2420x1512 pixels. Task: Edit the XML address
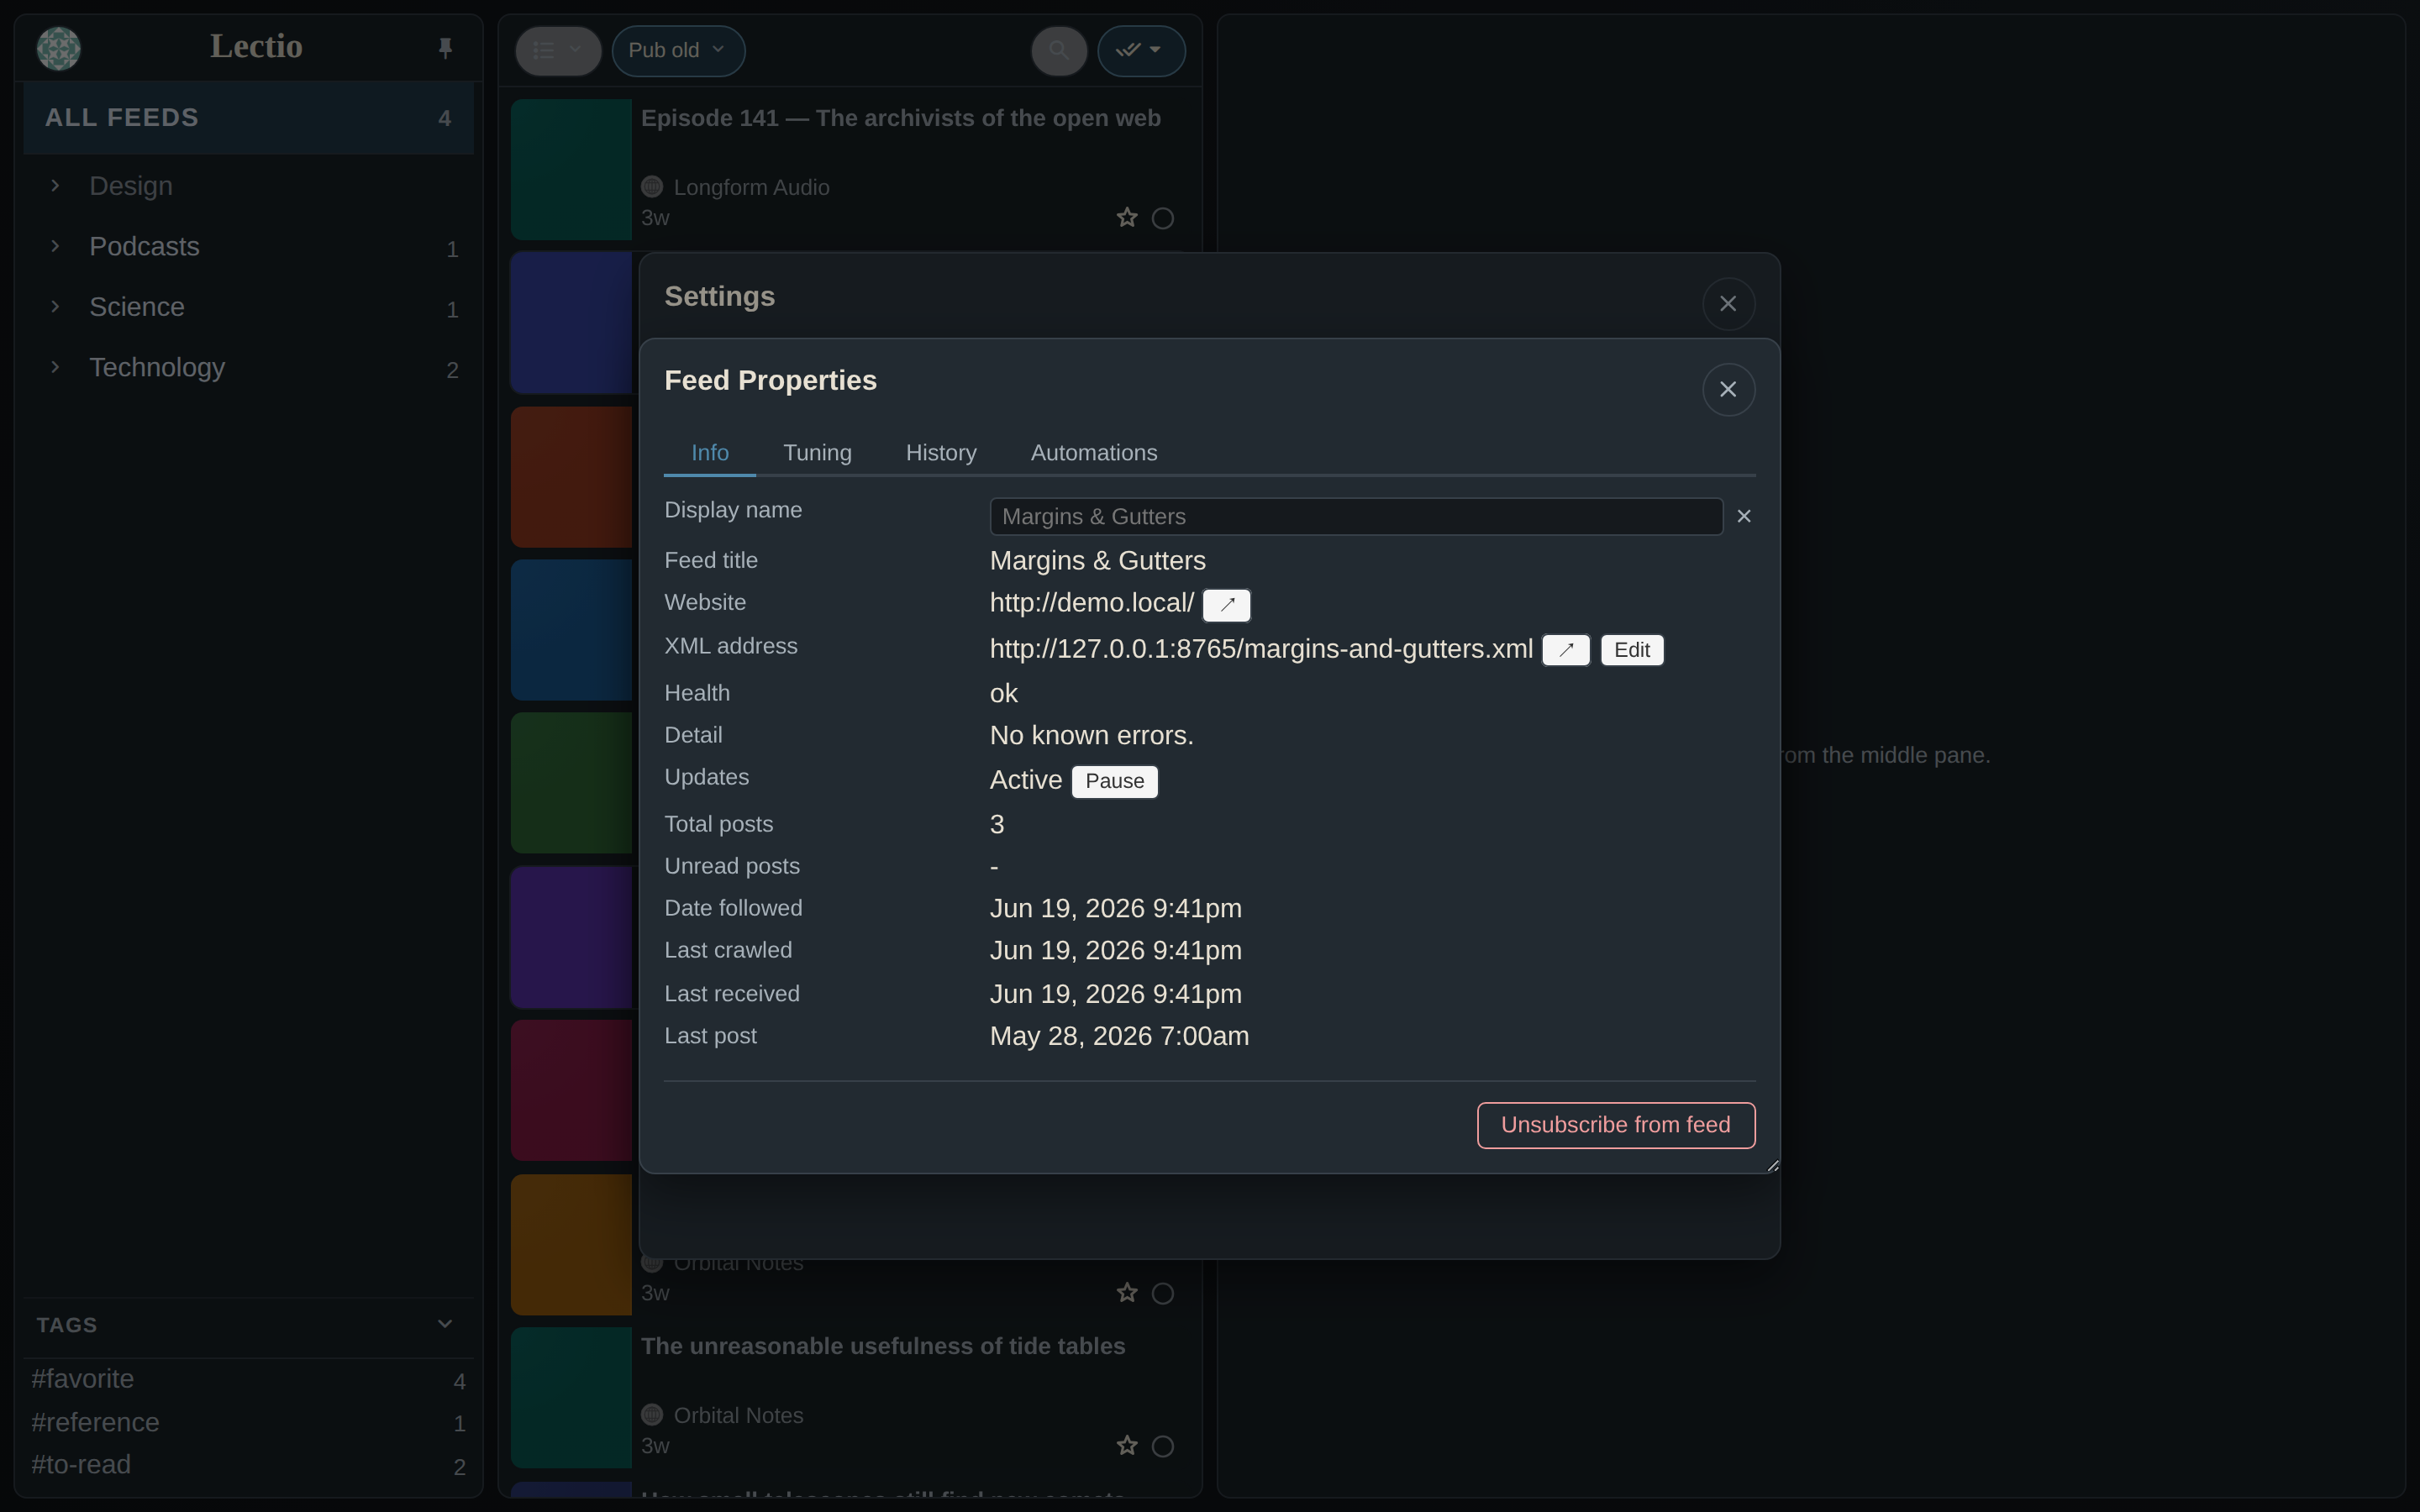[x=1632, y=650]
